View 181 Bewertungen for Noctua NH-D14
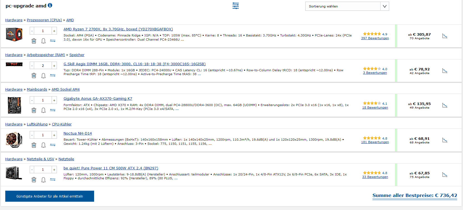Image resolution: width=463 pixels, height=210 pixels. click(x=375, y=142)
